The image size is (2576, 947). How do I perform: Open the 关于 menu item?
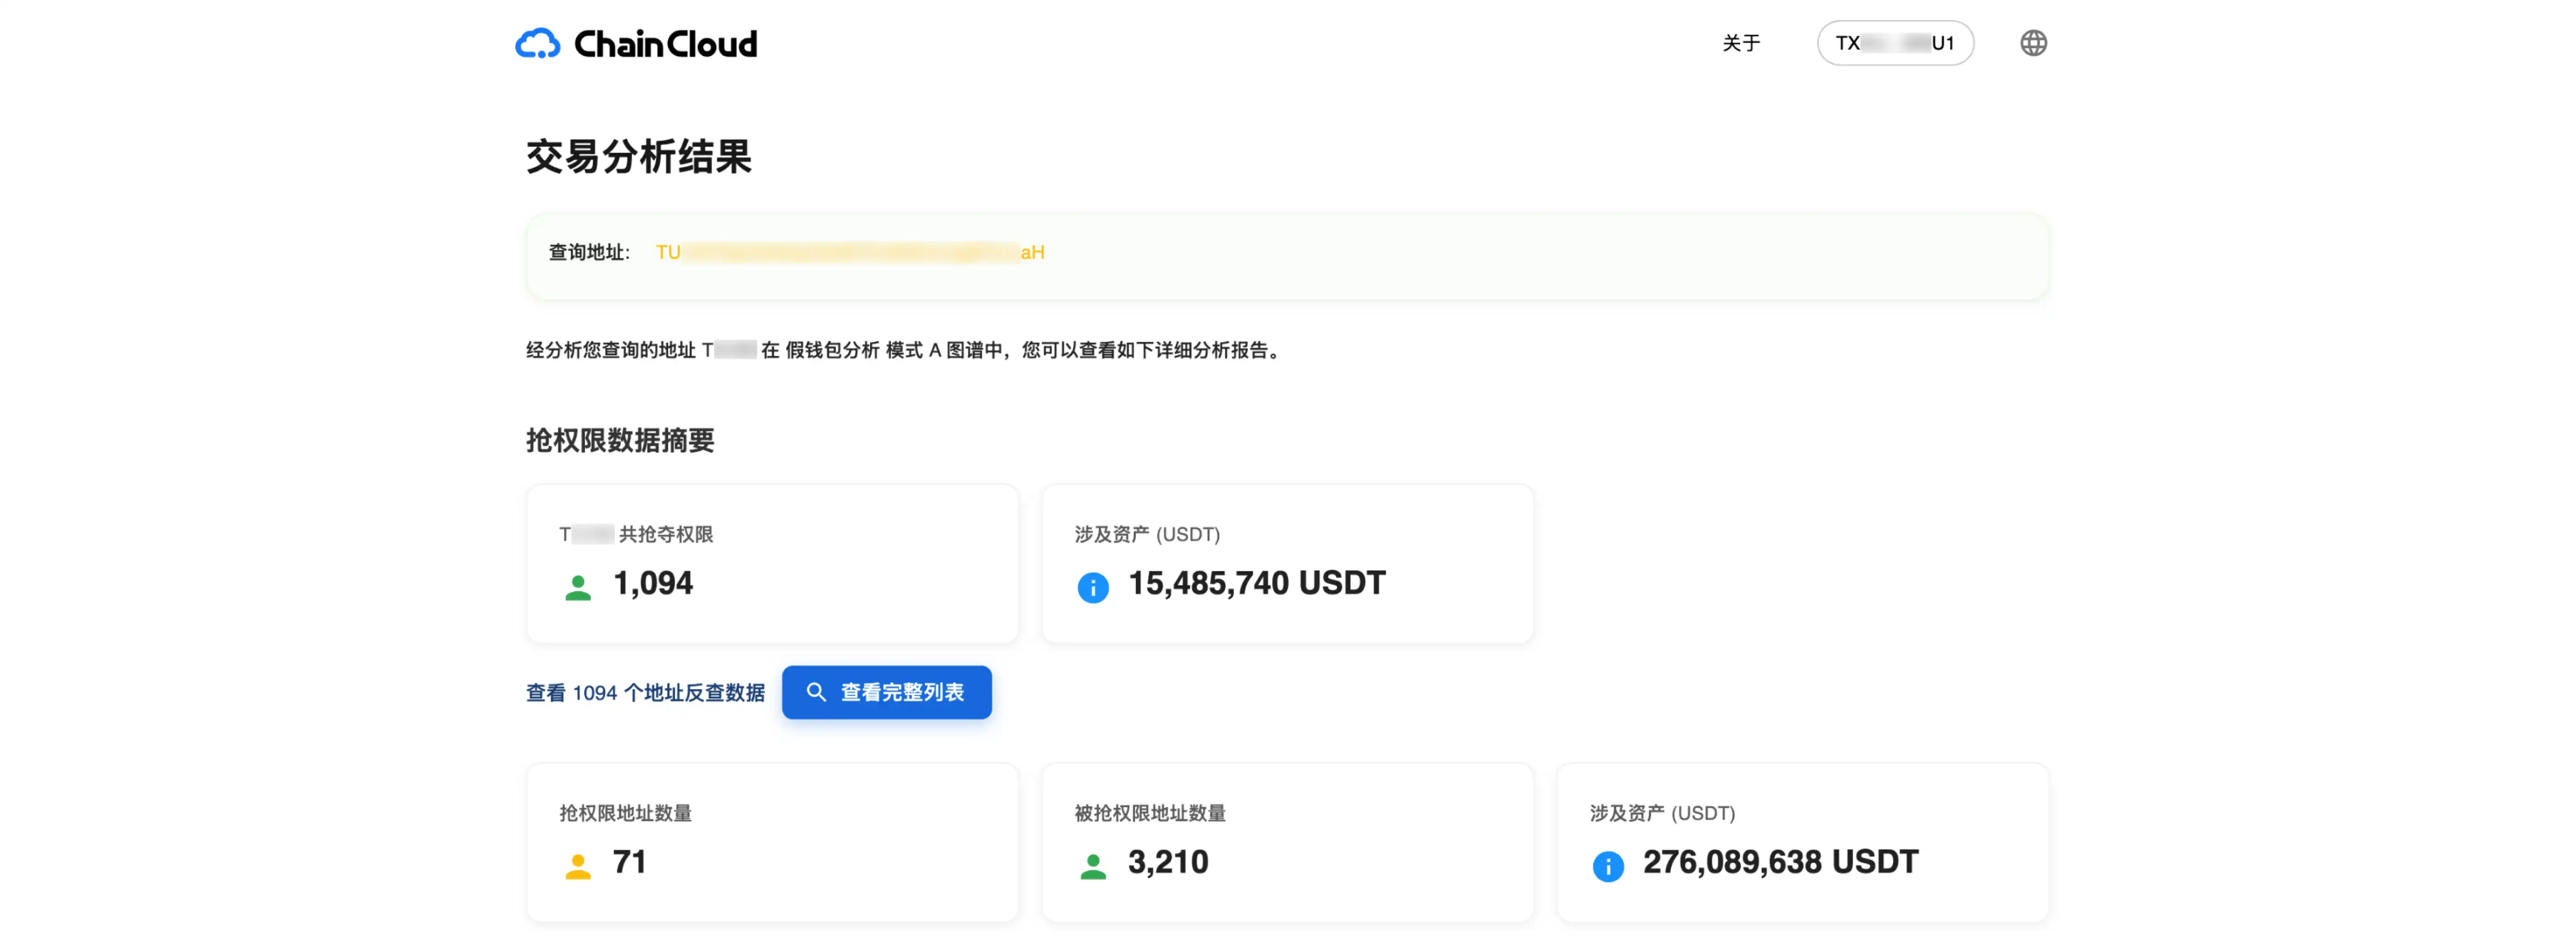[1740, 43]
